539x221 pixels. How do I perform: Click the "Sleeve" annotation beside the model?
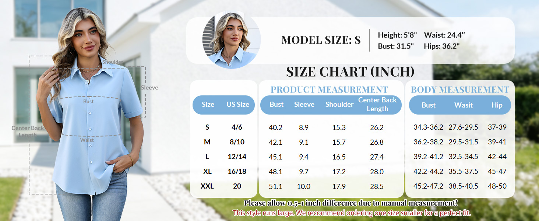(x=149, y=88)
